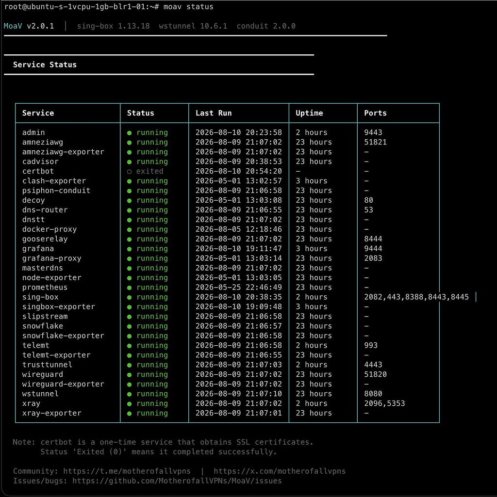Viewport: 497px width, 497px height.
Task: Select the 'moav status' command text
Action: point(188,7)
